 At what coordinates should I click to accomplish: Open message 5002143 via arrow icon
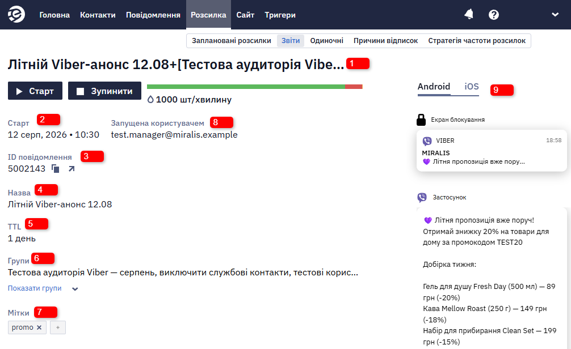click(x=72, y=169)
